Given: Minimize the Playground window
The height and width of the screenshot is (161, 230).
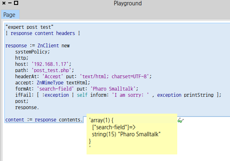Looking at the screenshot, I should (10, 3).
